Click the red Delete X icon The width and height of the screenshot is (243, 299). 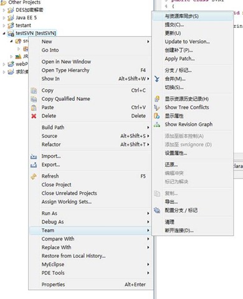pos(34,116)
